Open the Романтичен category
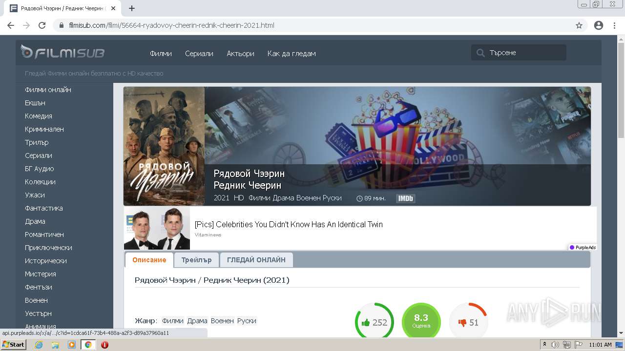 [x=44, y=234]
